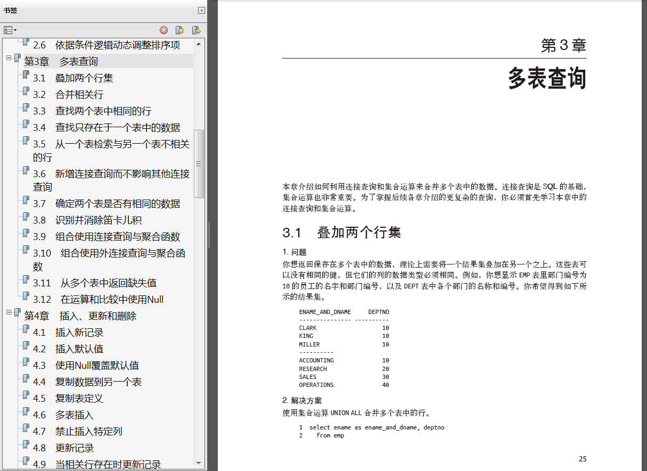Collapse the 第3章 多表查询 bookmark node
Screen dimensions: 647x471
pyautogui.click(x=9, y=57)
